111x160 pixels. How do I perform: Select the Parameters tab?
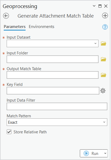pos(15,27)
